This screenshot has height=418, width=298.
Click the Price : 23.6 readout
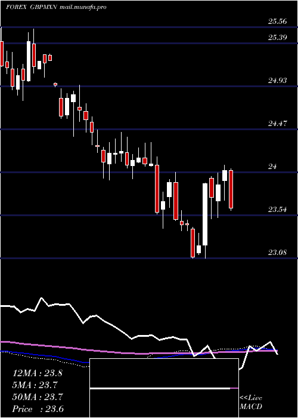point(38,409)
